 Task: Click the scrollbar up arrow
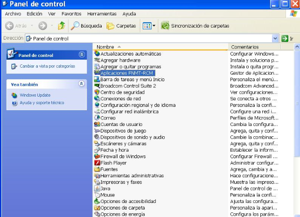pos(297,47)
